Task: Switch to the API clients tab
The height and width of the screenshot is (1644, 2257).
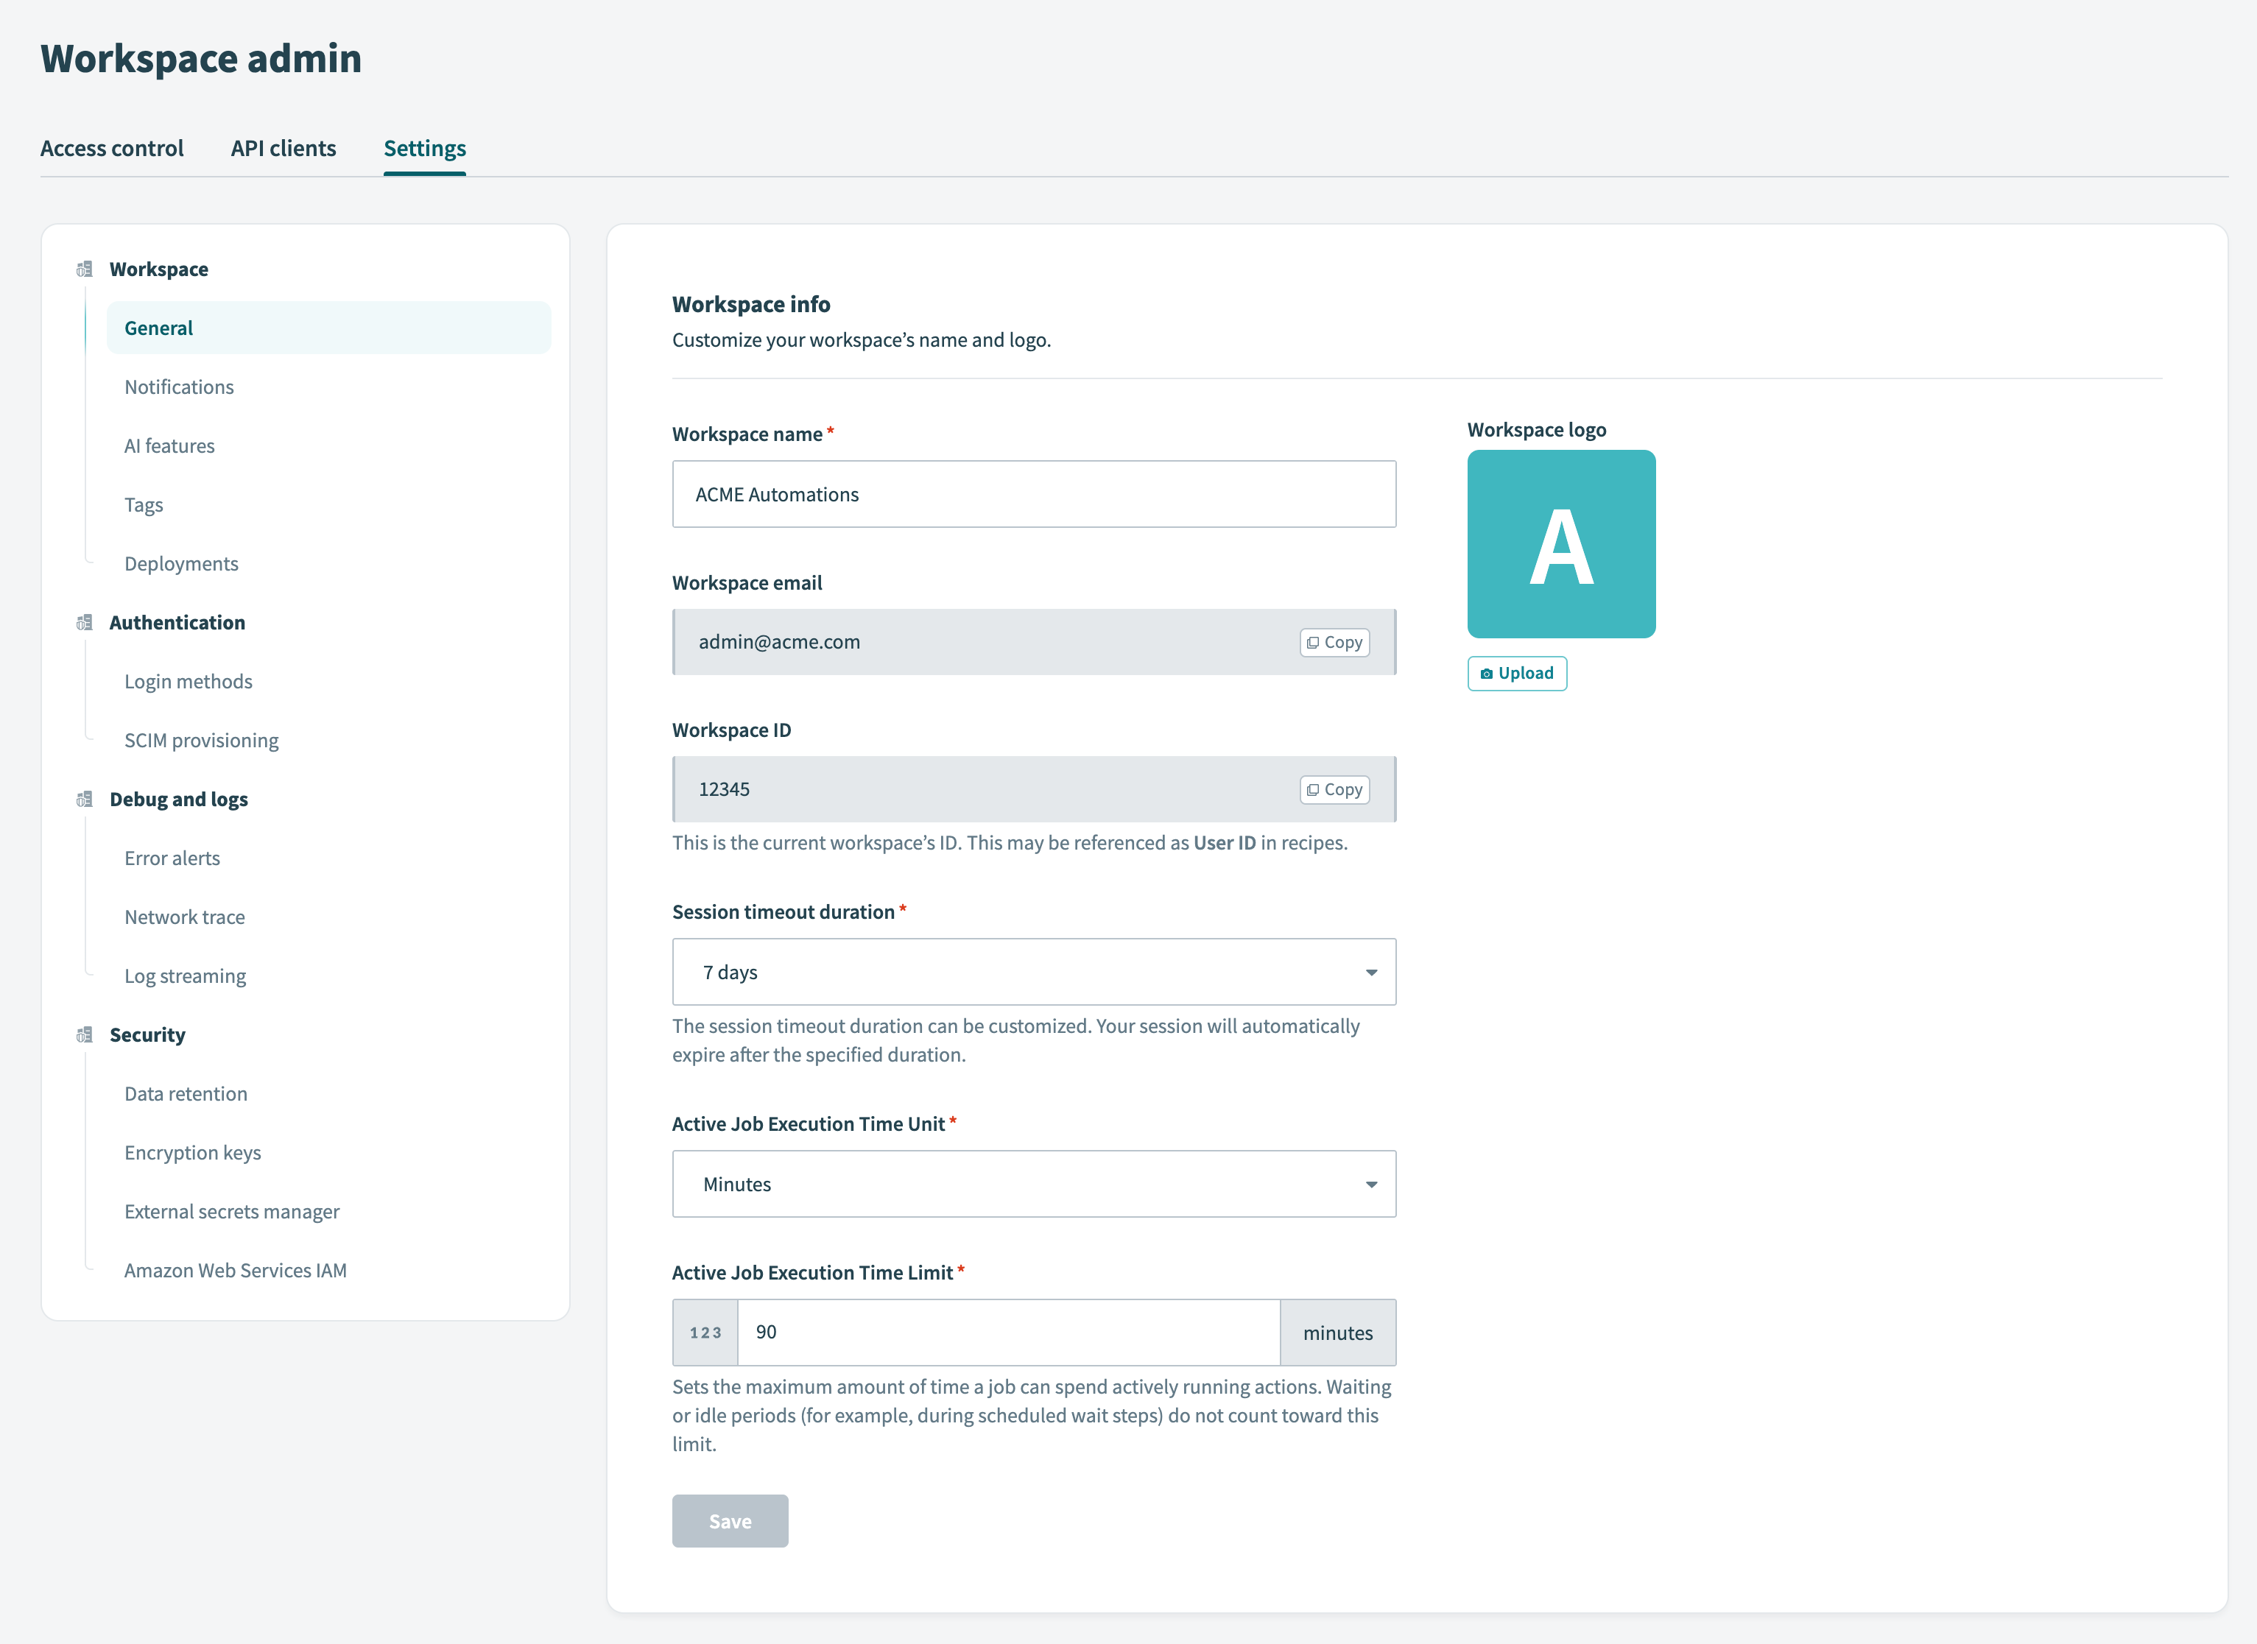Action: point(283,147)
